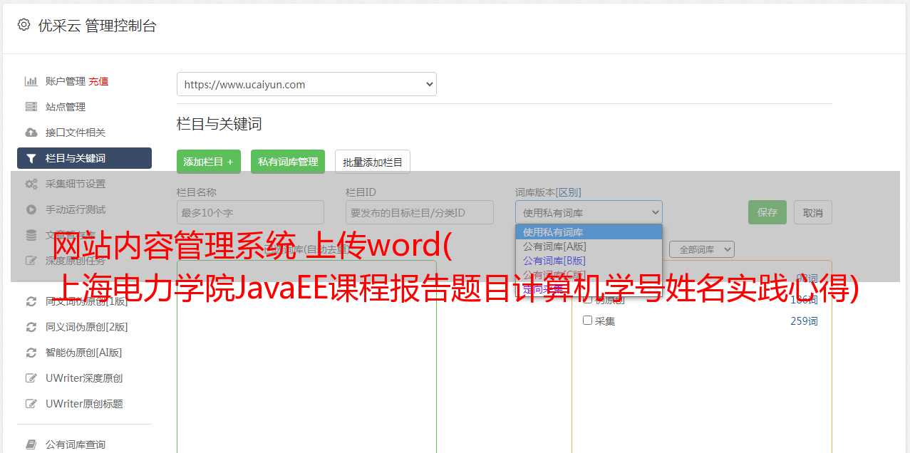The width and height of the screenshot is (910, 453).
Task: Choose 使用私有词库 in the open list
Action: point(589,232)
